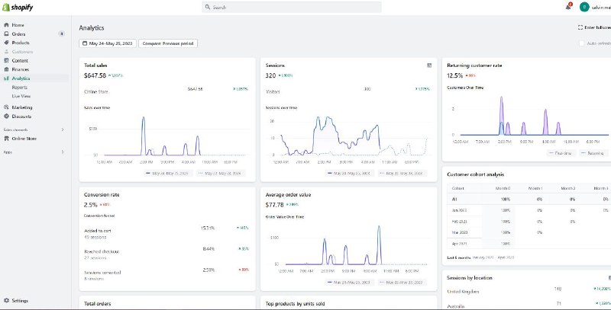Click the Orders icon in sidebar
Screen dimensions: 611x310
pyautogui.click(x=6, y=34)
